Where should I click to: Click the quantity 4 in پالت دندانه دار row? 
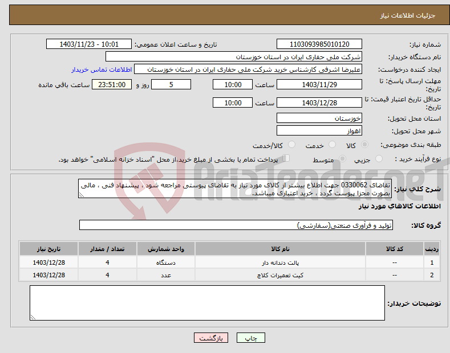(107, 262)
